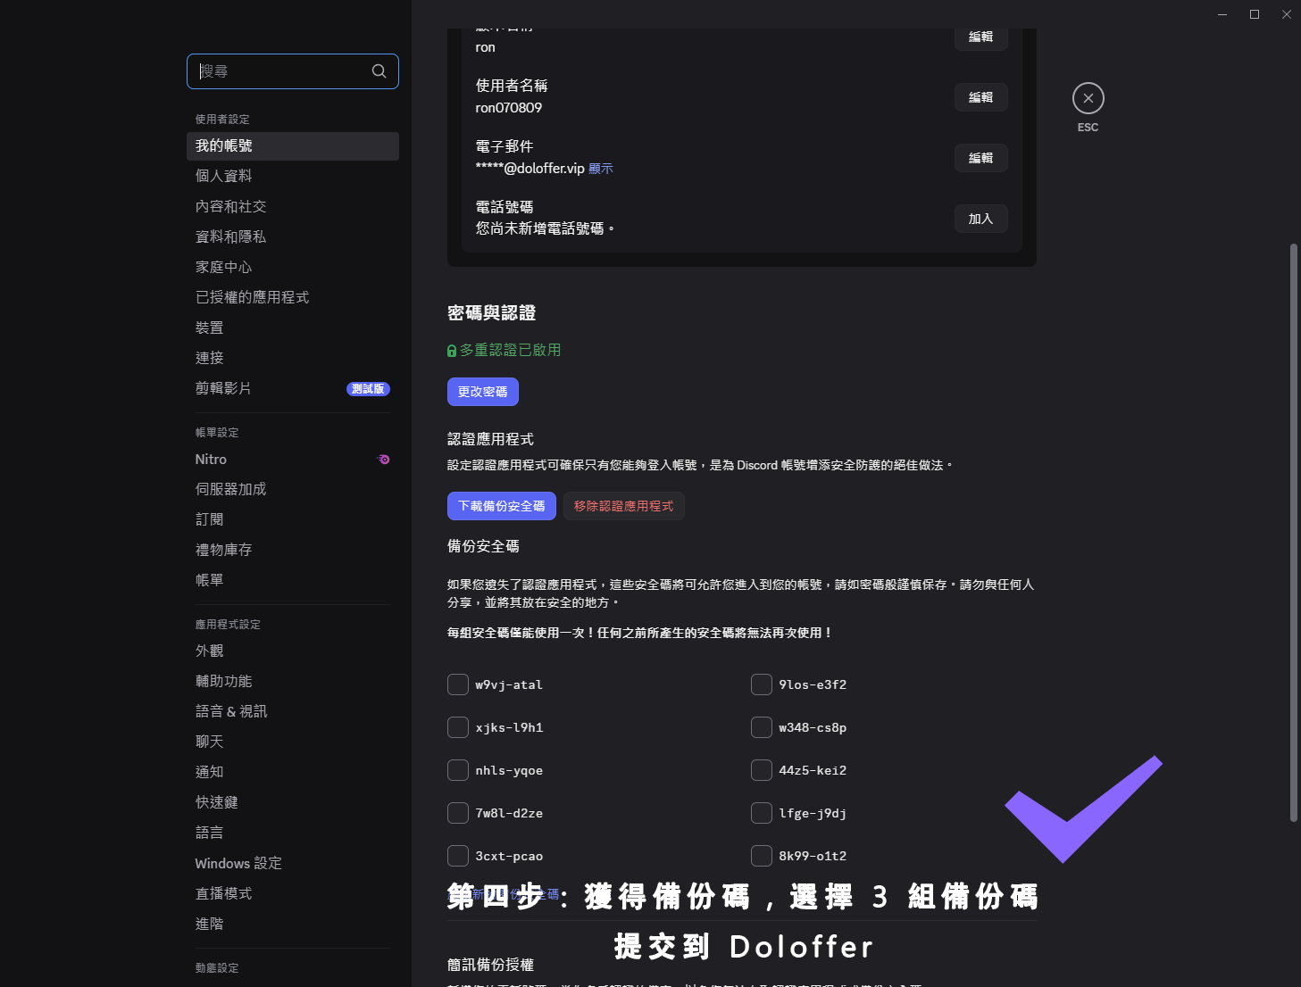
Task: Open 快速鍵 settings page
Action: click(293, 803)
